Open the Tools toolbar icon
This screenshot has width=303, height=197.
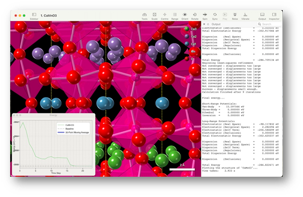click(x=145, y=15)
